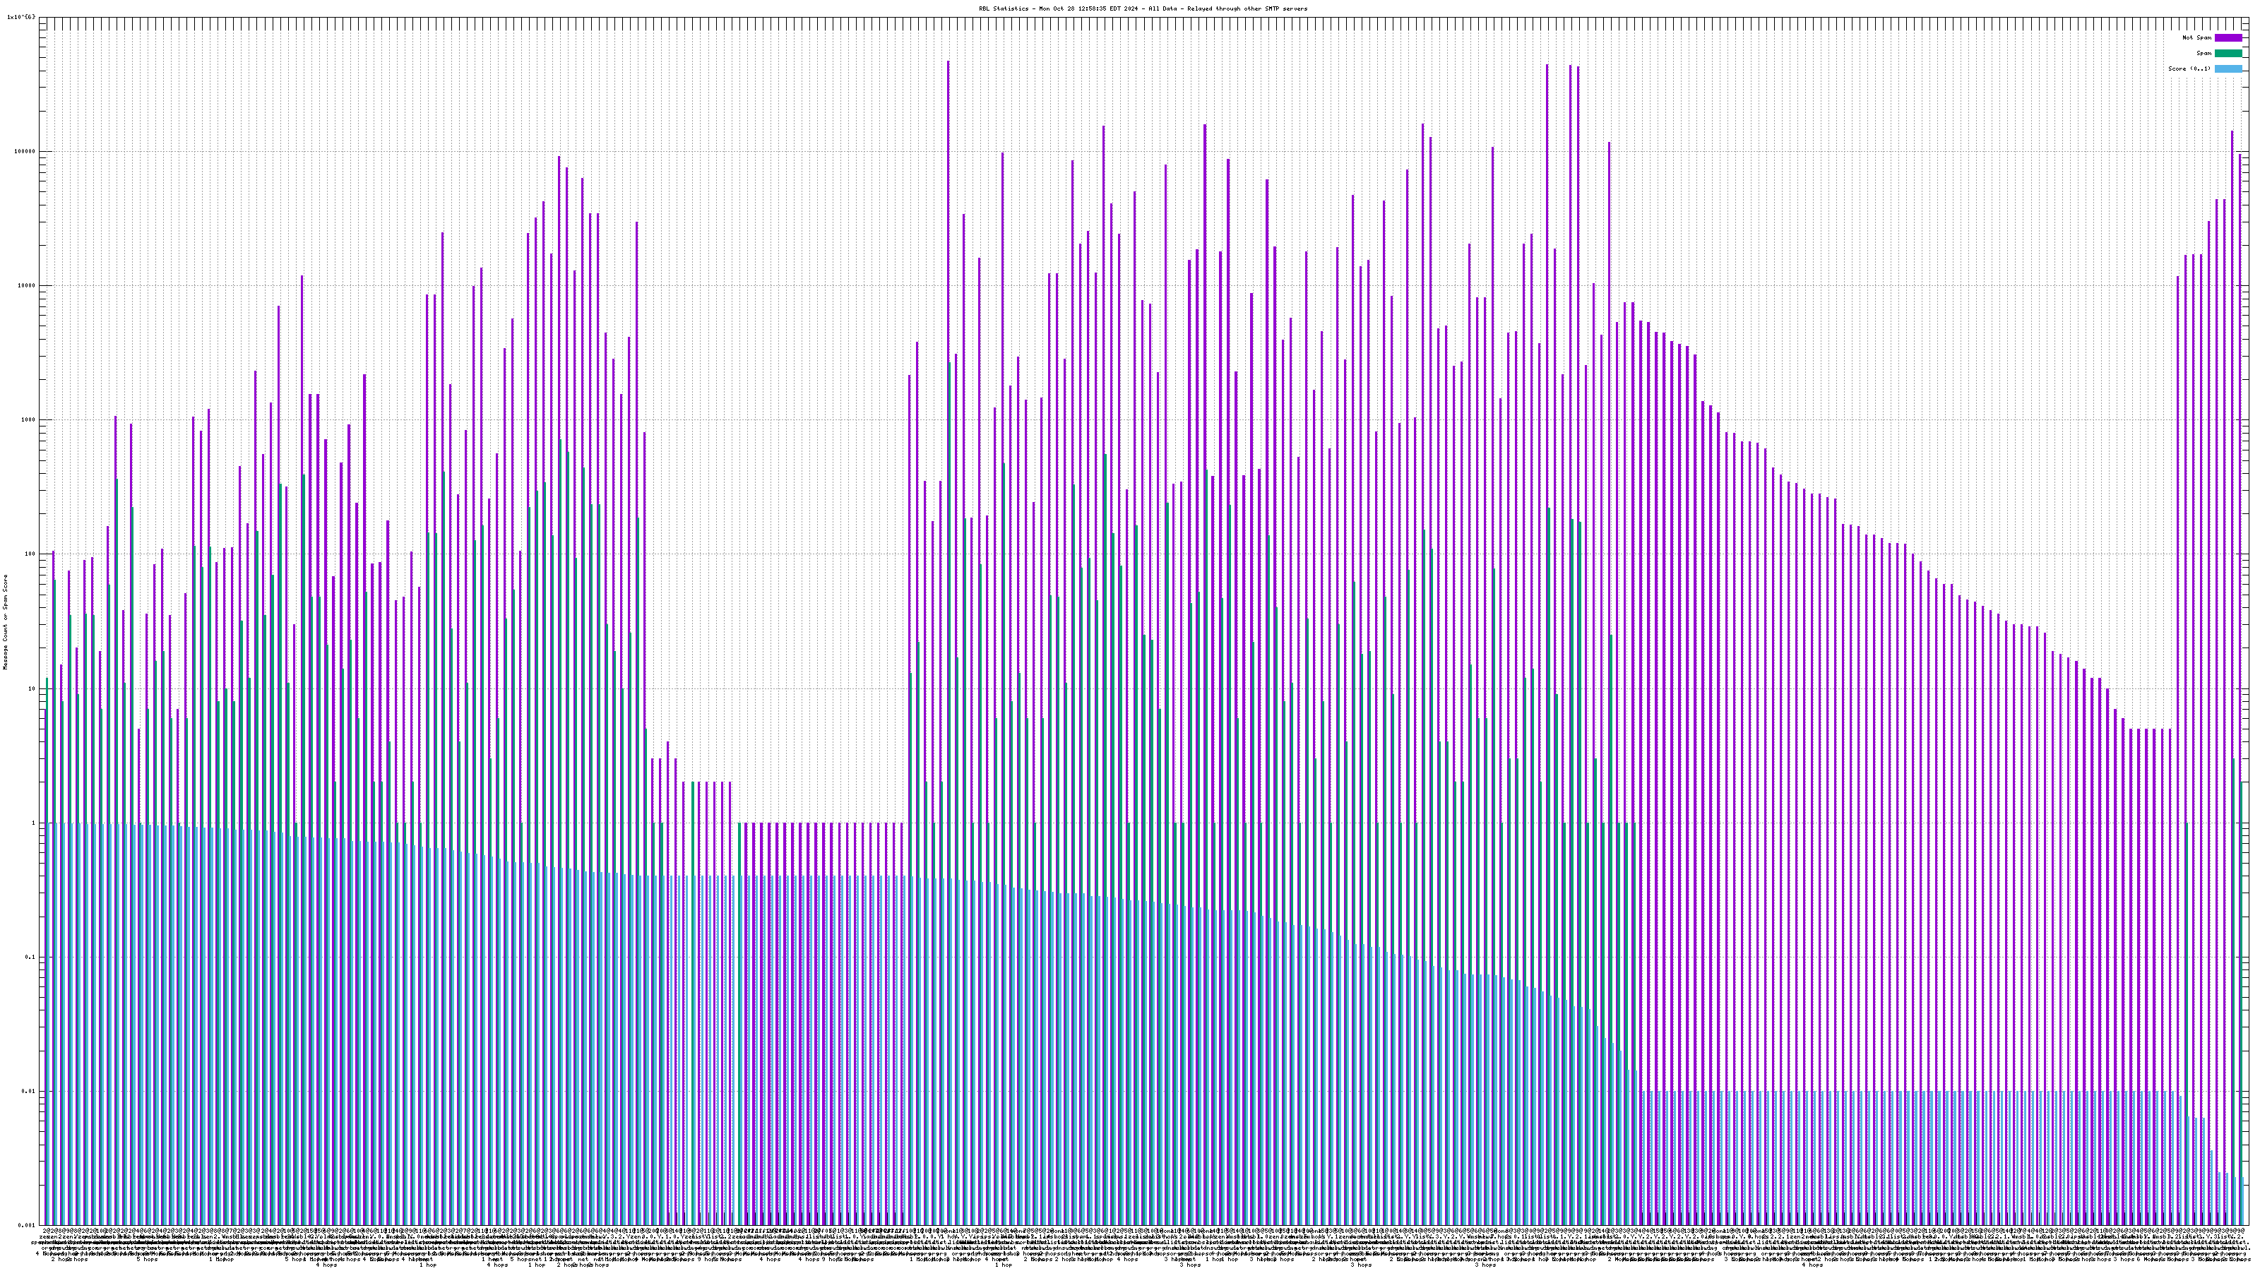
Task: Click the 'Message Count or Spam Score' axis title
Action: pyautogui.click(x=5, y=621)
